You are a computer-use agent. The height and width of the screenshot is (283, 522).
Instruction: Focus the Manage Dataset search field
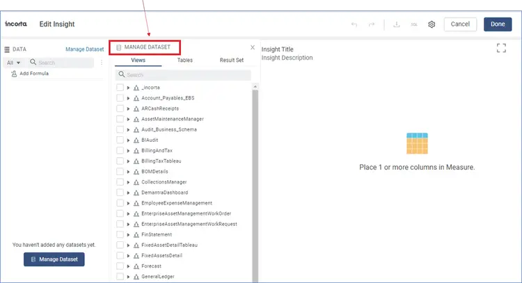click(x=183, y=75)
